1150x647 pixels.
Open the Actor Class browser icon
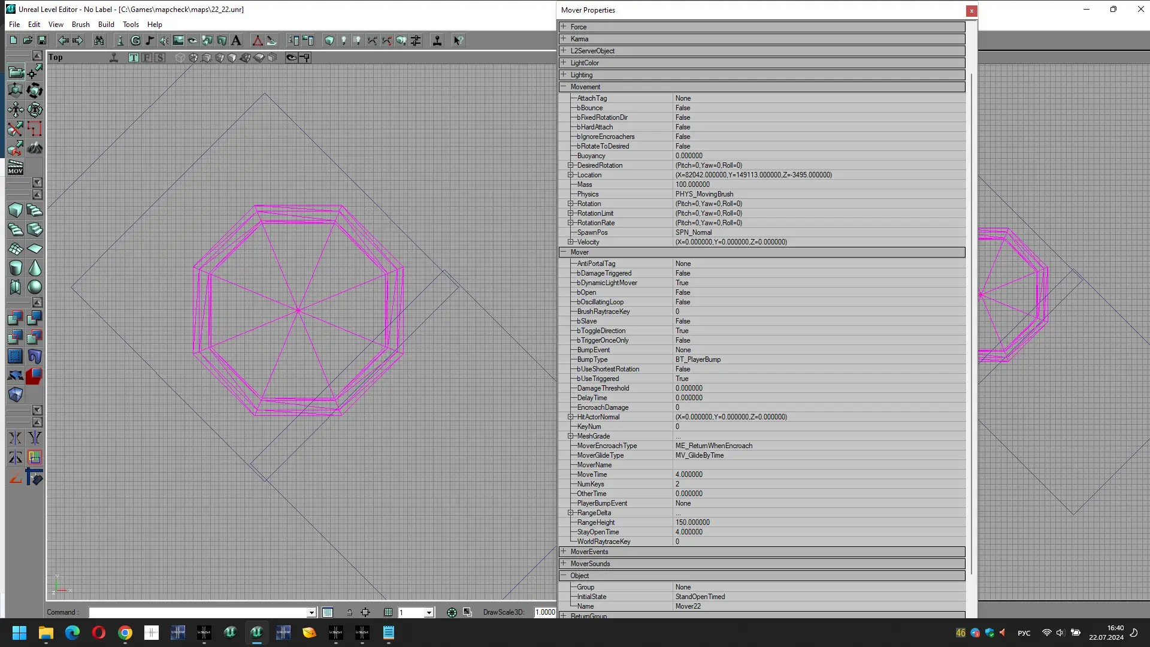pyautogui.click(x=120, y=40)
